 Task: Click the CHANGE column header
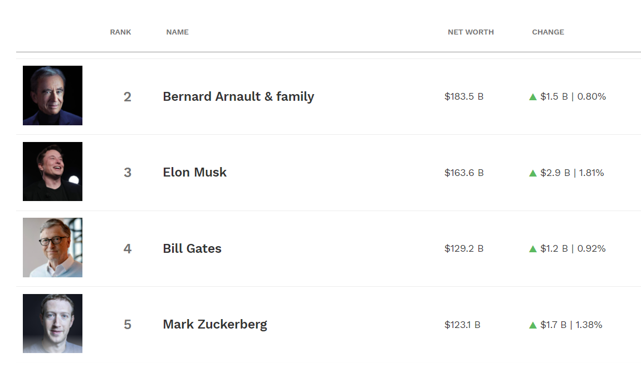(548, 32)
